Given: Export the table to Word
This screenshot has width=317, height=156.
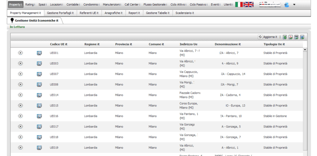Looking at the screenshot, I should tap(302, 37).
